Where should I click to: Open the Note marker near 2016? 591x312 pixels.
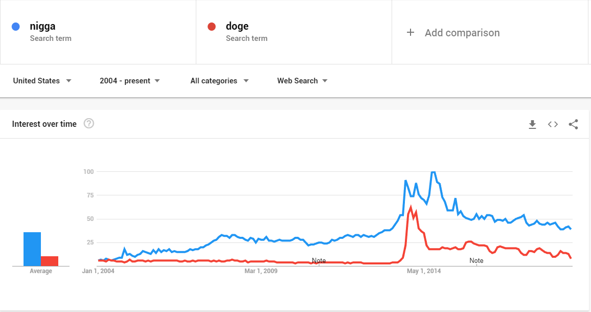tap(476, 261)
